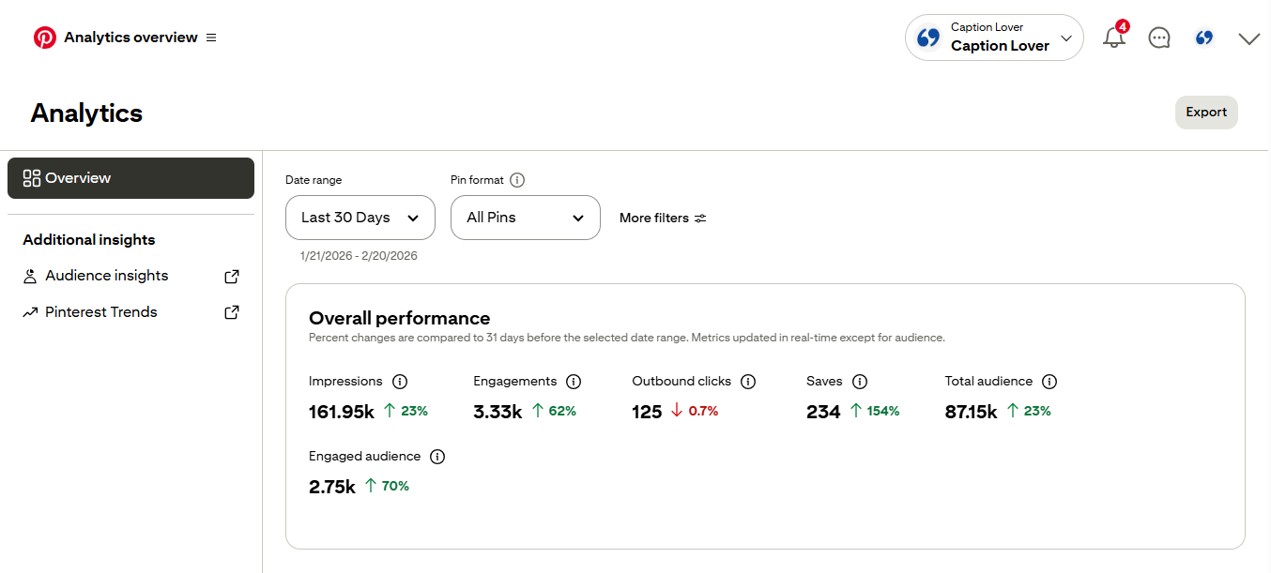Click the info icon next to Pin format
The width and height of the screenshot is (1271, 573).
517,180
